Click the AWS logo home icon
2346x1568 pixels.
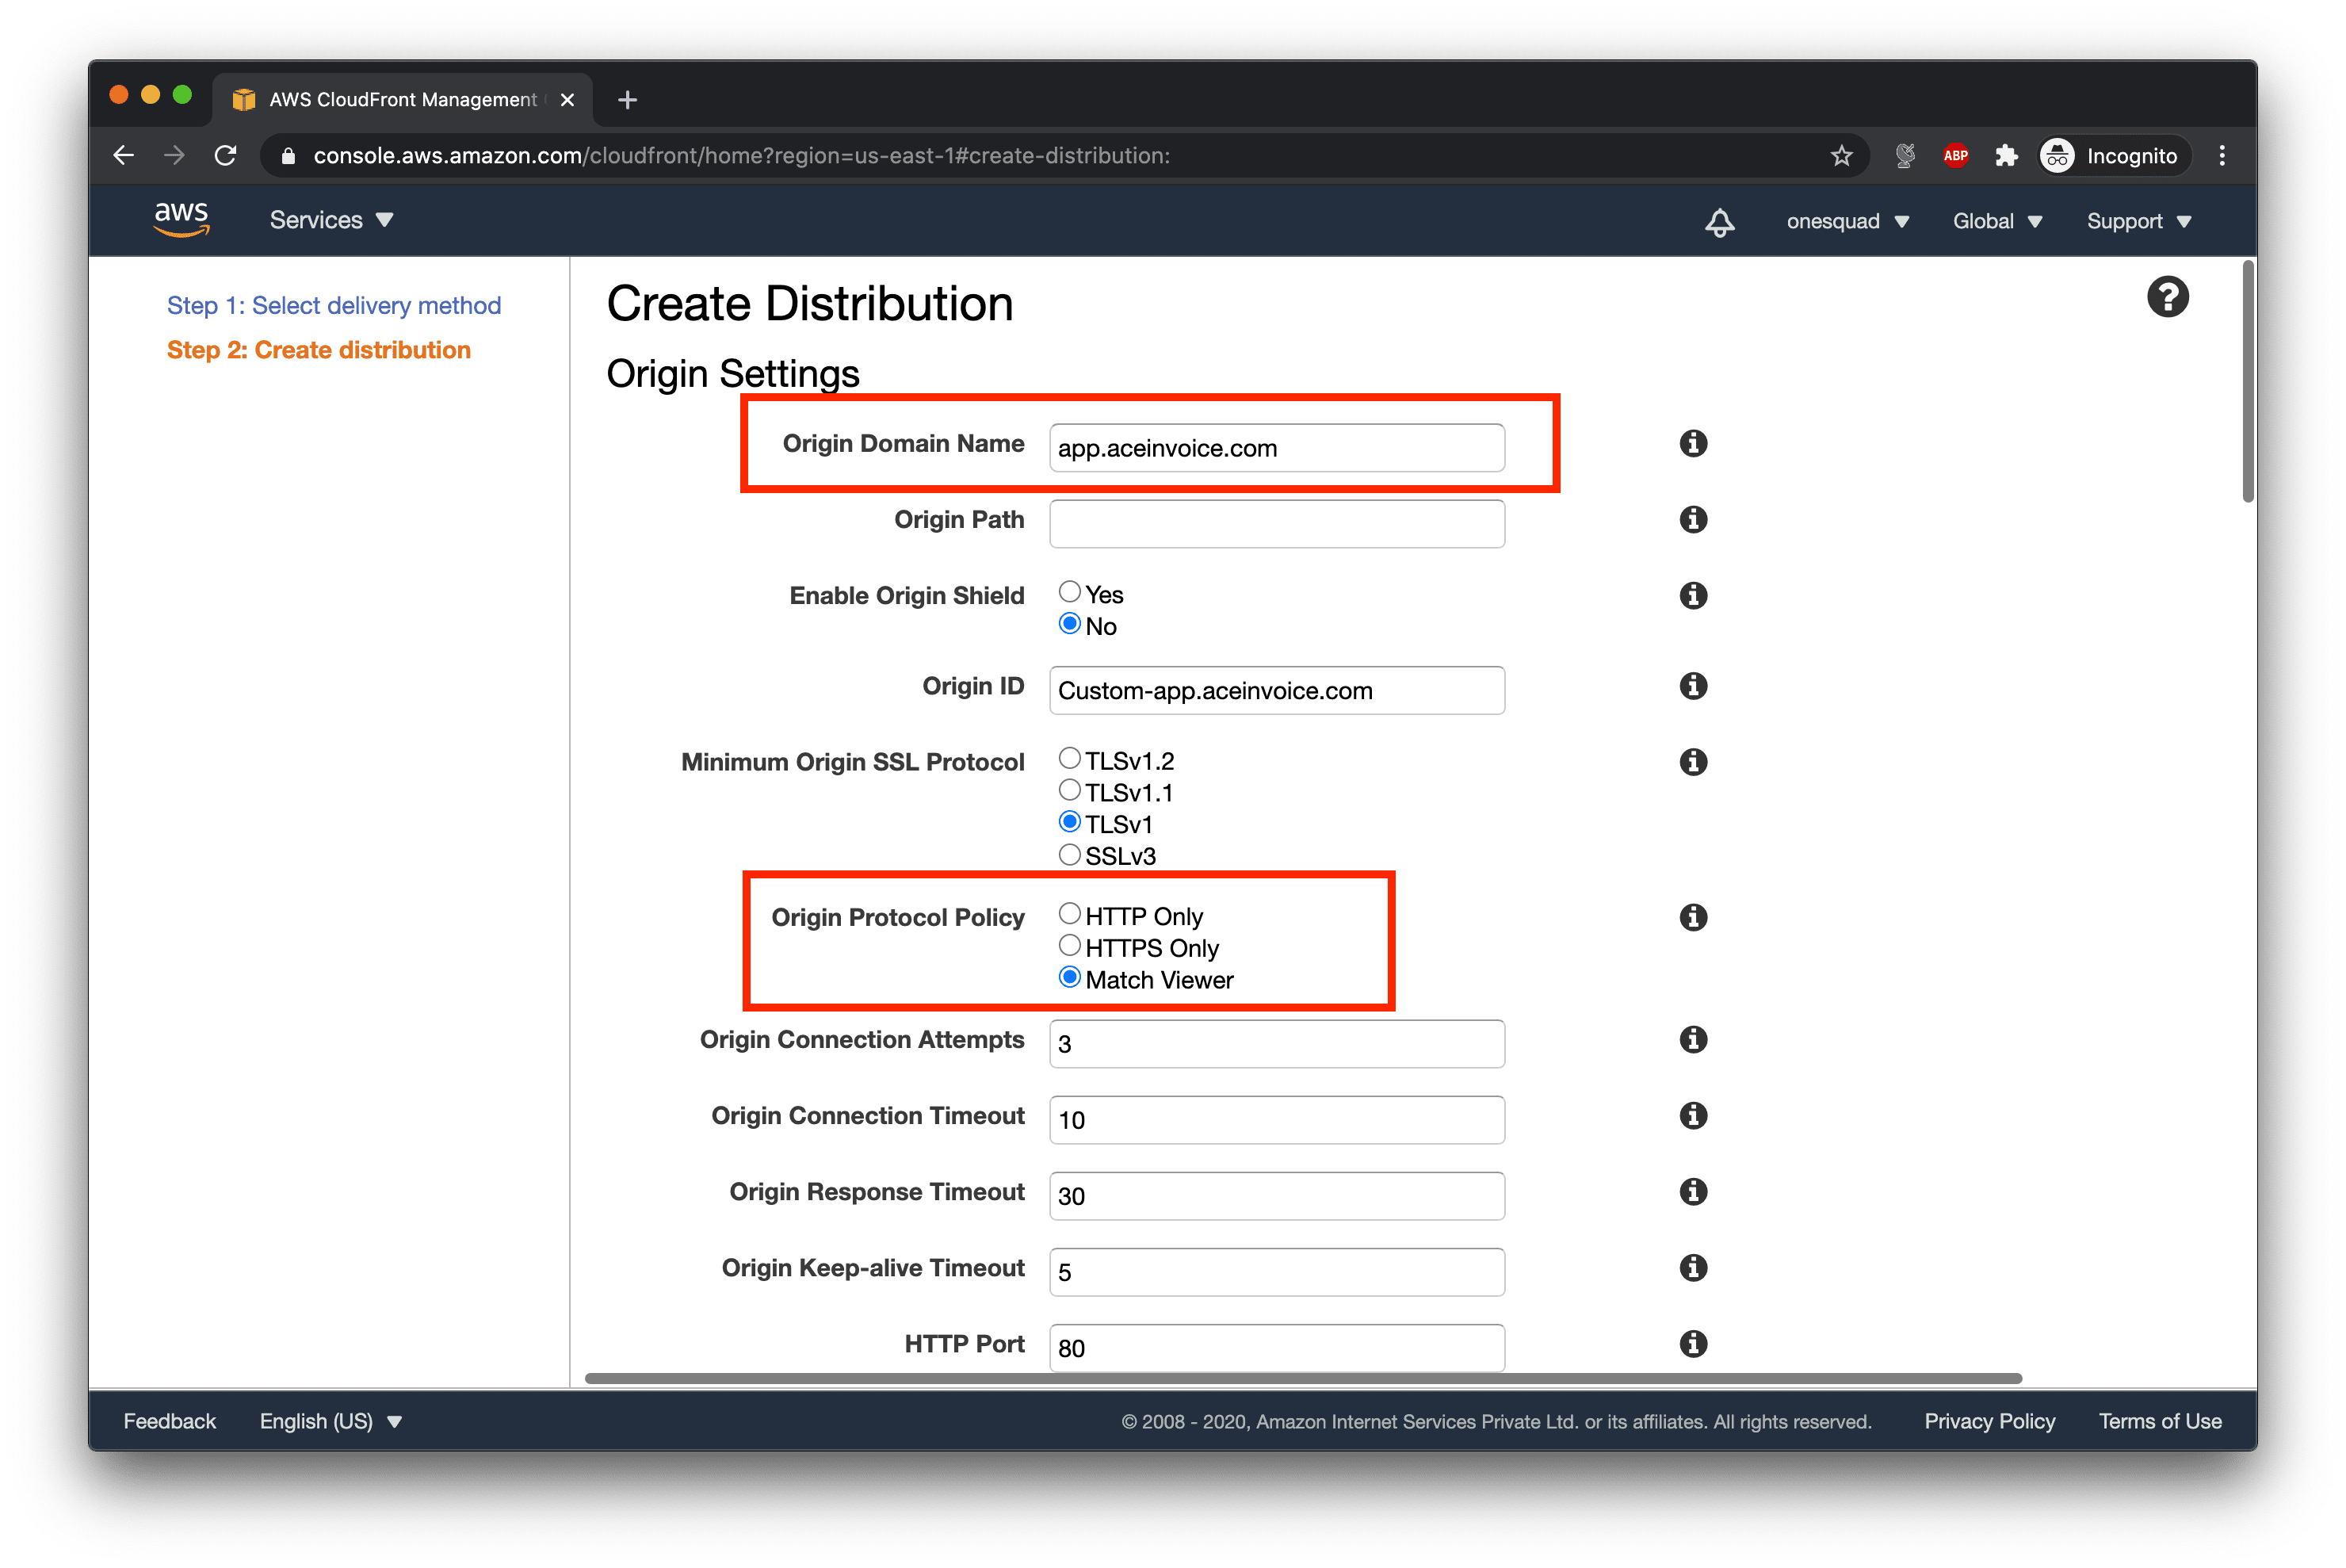(181, 219)
